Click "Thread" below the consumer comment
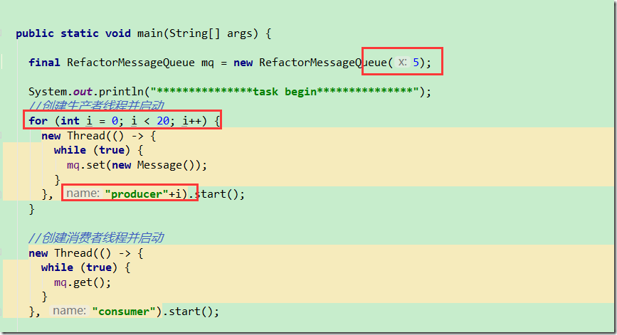The image size is (617, 335). (73, 253)
